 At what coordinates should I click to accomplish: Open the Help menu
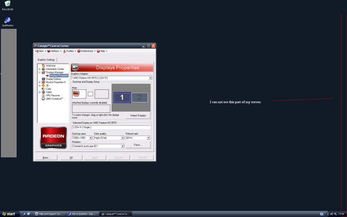[x=102, y=51]
